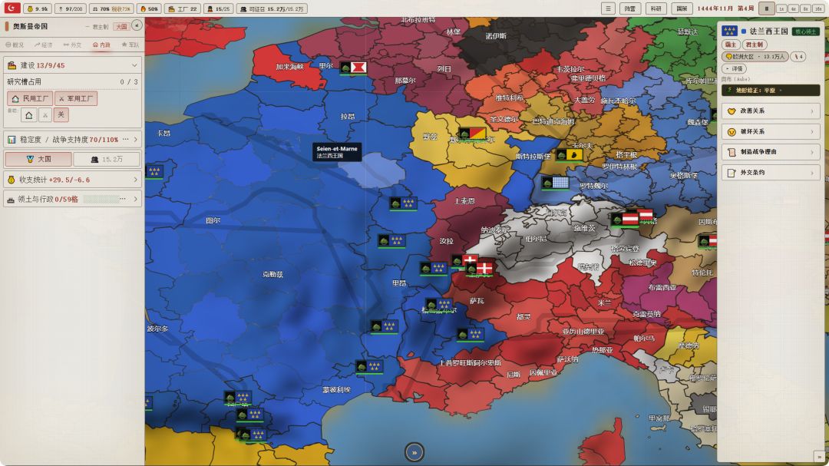Expand the 制造战争理由 option
This screenshot has width=829, height=466.
[771, 152]
